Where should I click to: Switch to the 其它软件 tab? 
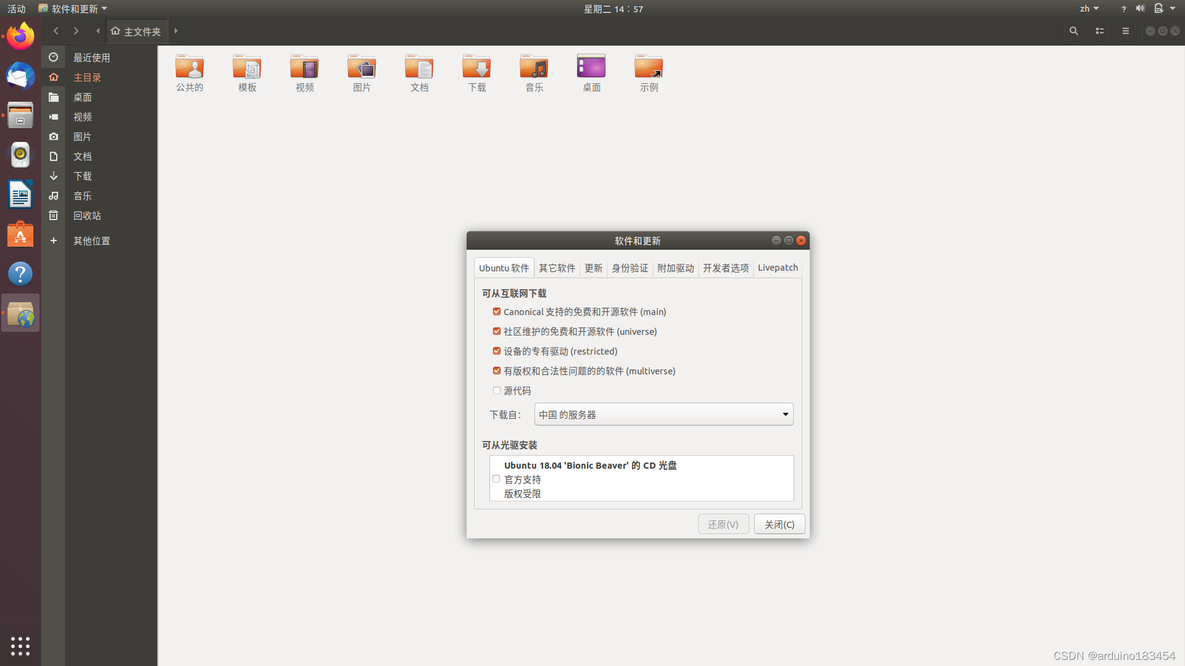(x=557, y=268)
